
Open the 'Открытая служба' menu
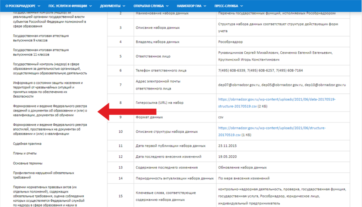tap(151, 6)
